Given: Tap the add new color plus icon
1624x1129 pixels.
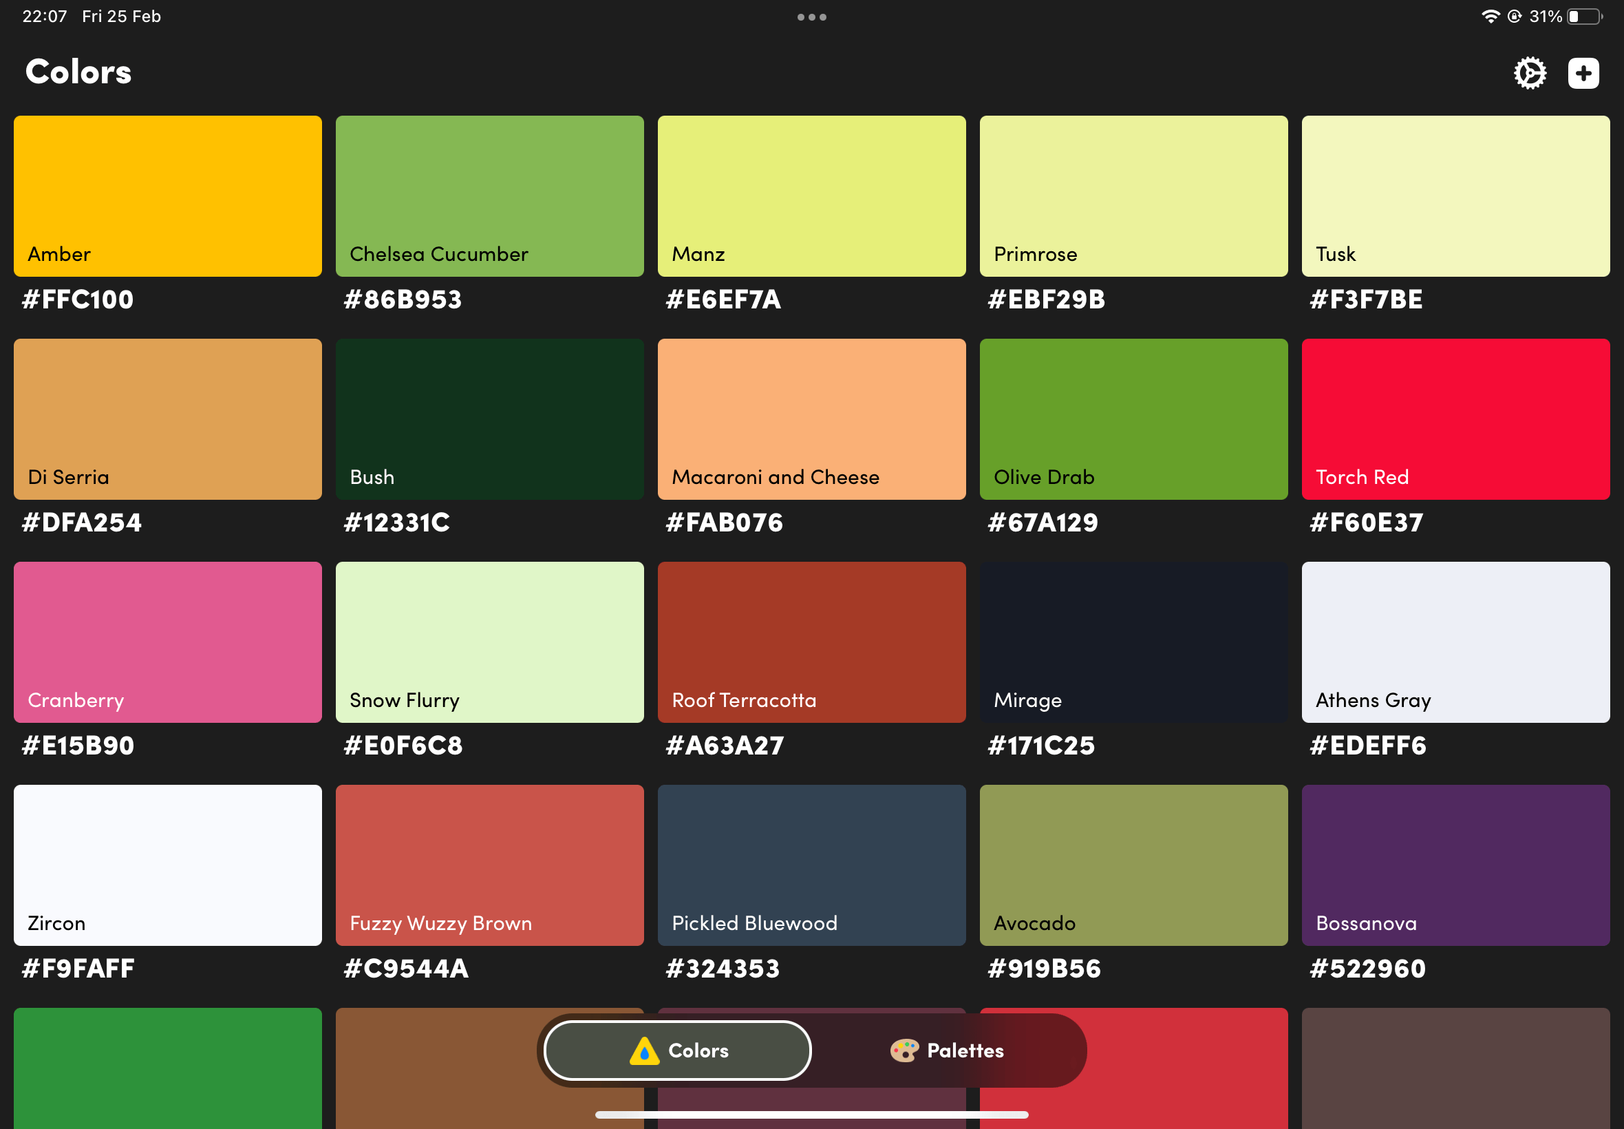Looking at the screenshot, I should (x=1583, y=73).
